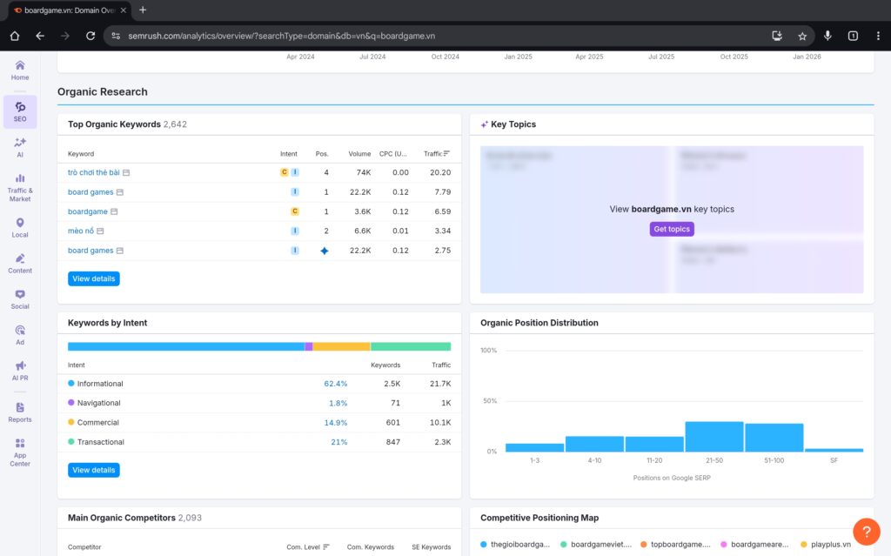
Task: Click the voice search microphone in the address bar
Action: [x=827, y=36]
